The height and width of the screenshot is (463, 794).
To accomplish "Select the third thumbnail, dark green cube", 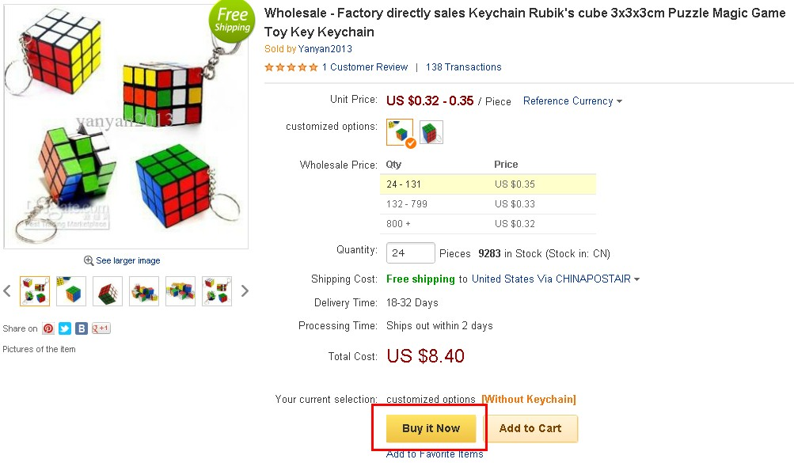I will click(108, 291).
